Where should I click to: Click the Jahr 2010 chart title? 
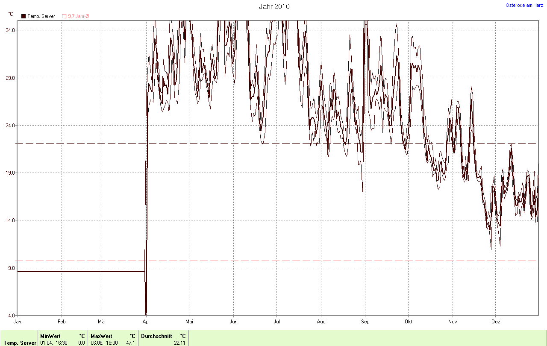tap(274, 7)
